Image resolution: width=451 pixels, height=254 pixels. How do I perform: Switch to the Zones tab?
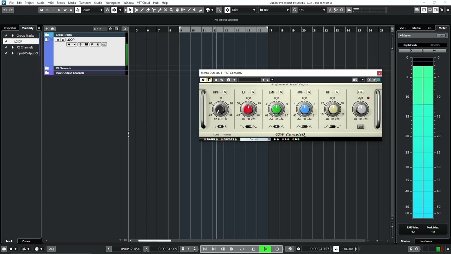[26, 241]
